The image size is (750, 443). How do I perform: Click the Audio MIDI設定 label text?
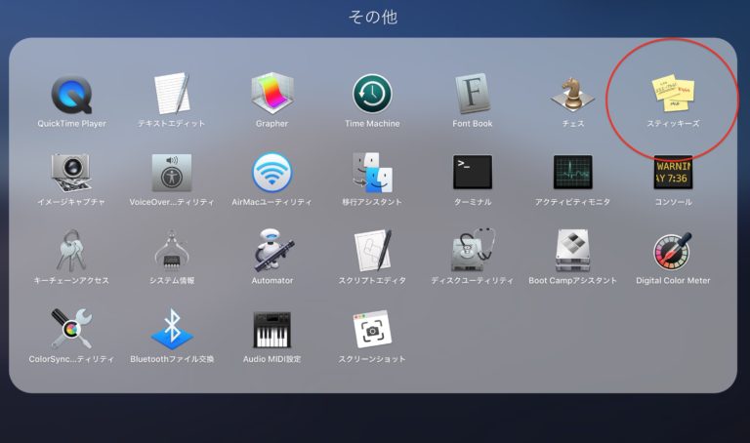pos(271,359)
